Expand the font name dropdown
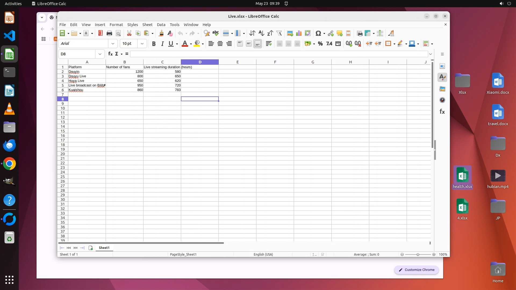516x290 pixels. click(113, 44)
